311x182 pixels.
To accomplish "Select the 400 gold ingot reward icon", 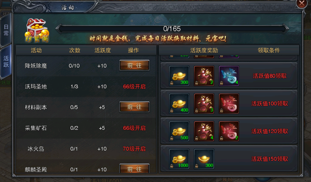I will [x=179, y=104].
